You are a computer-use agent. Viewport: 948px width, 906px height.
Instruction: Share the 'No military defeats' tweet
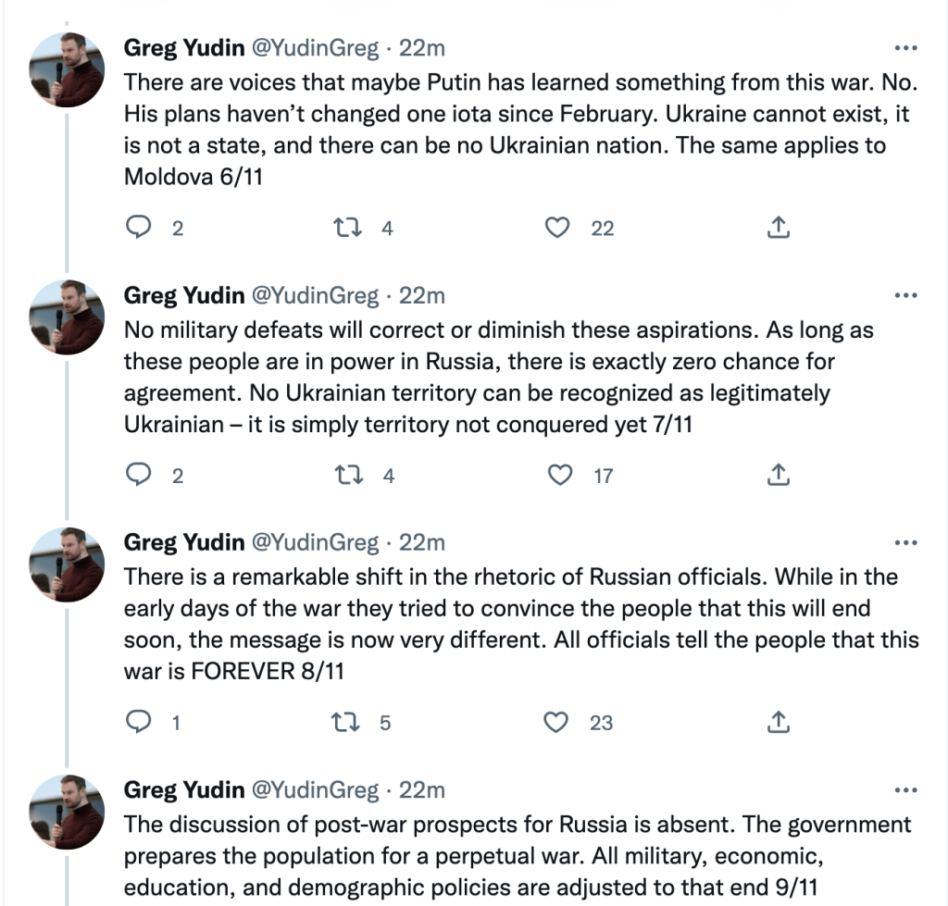[779, 476]
